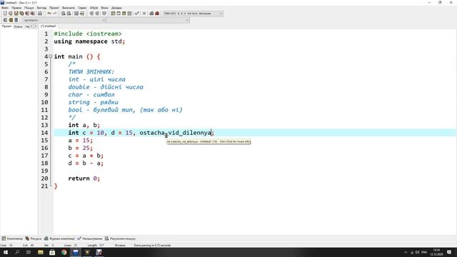457x257 pixels.
Task: Click the Goto Function toolbar icon
Action: coord(76,14)
